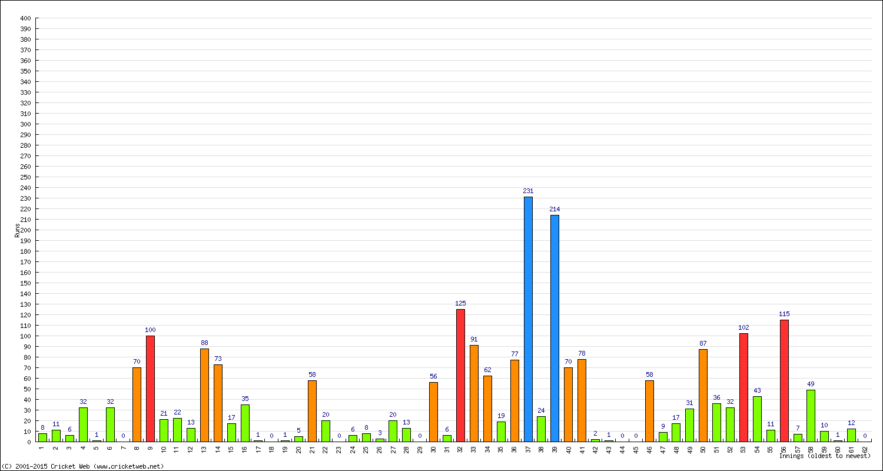The width and height of the screenshot is (883, 471).
Task: Click the Cricket Web copyright text
Action: 82,466
